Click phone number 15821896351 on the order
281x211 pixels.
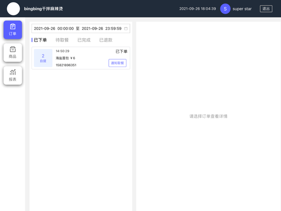pyautogui.click(x=66, y=65)
